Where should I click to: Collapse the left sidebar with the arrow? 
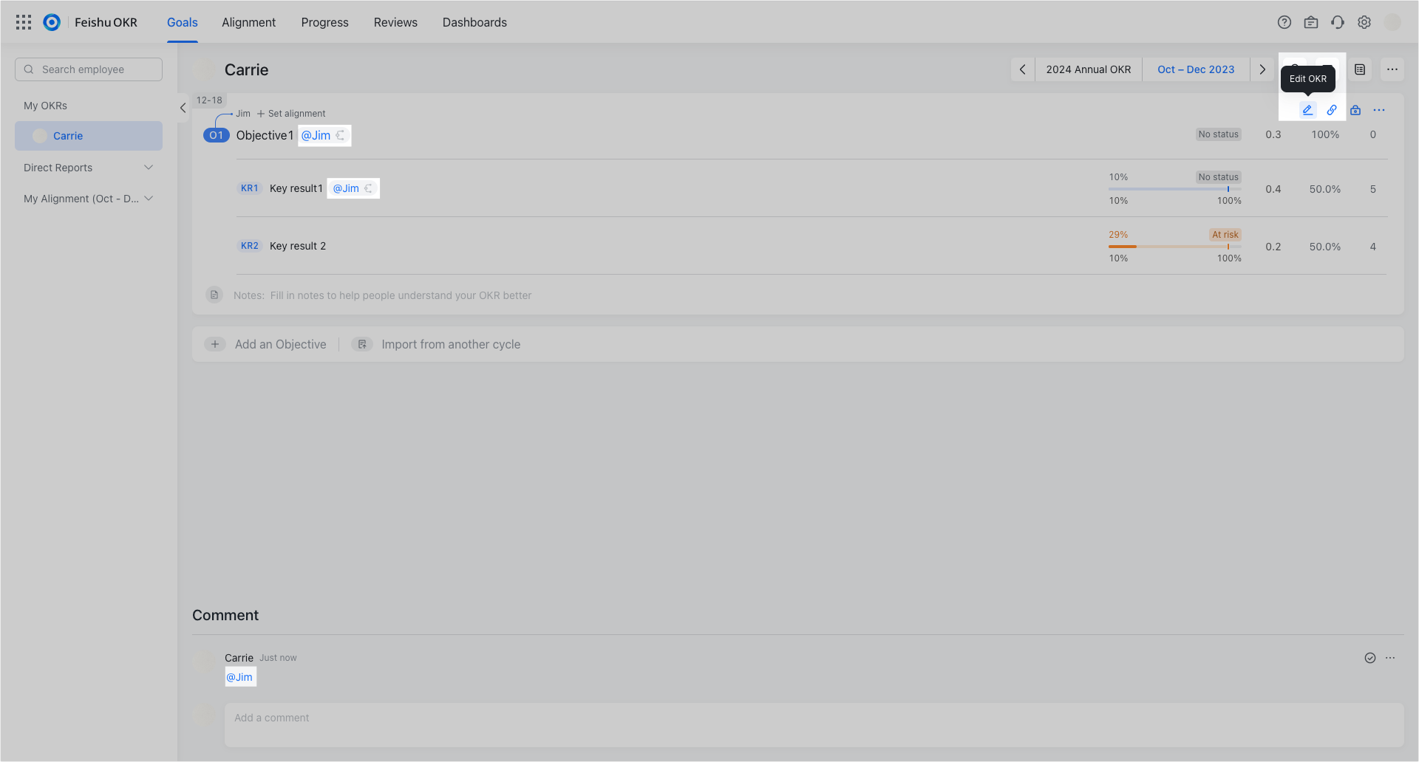point(183,108)
